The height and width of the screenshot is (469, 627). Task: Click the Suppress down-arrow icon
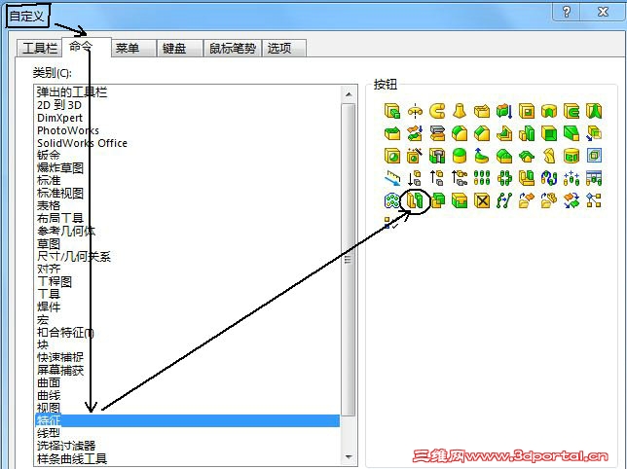point(415,178)
